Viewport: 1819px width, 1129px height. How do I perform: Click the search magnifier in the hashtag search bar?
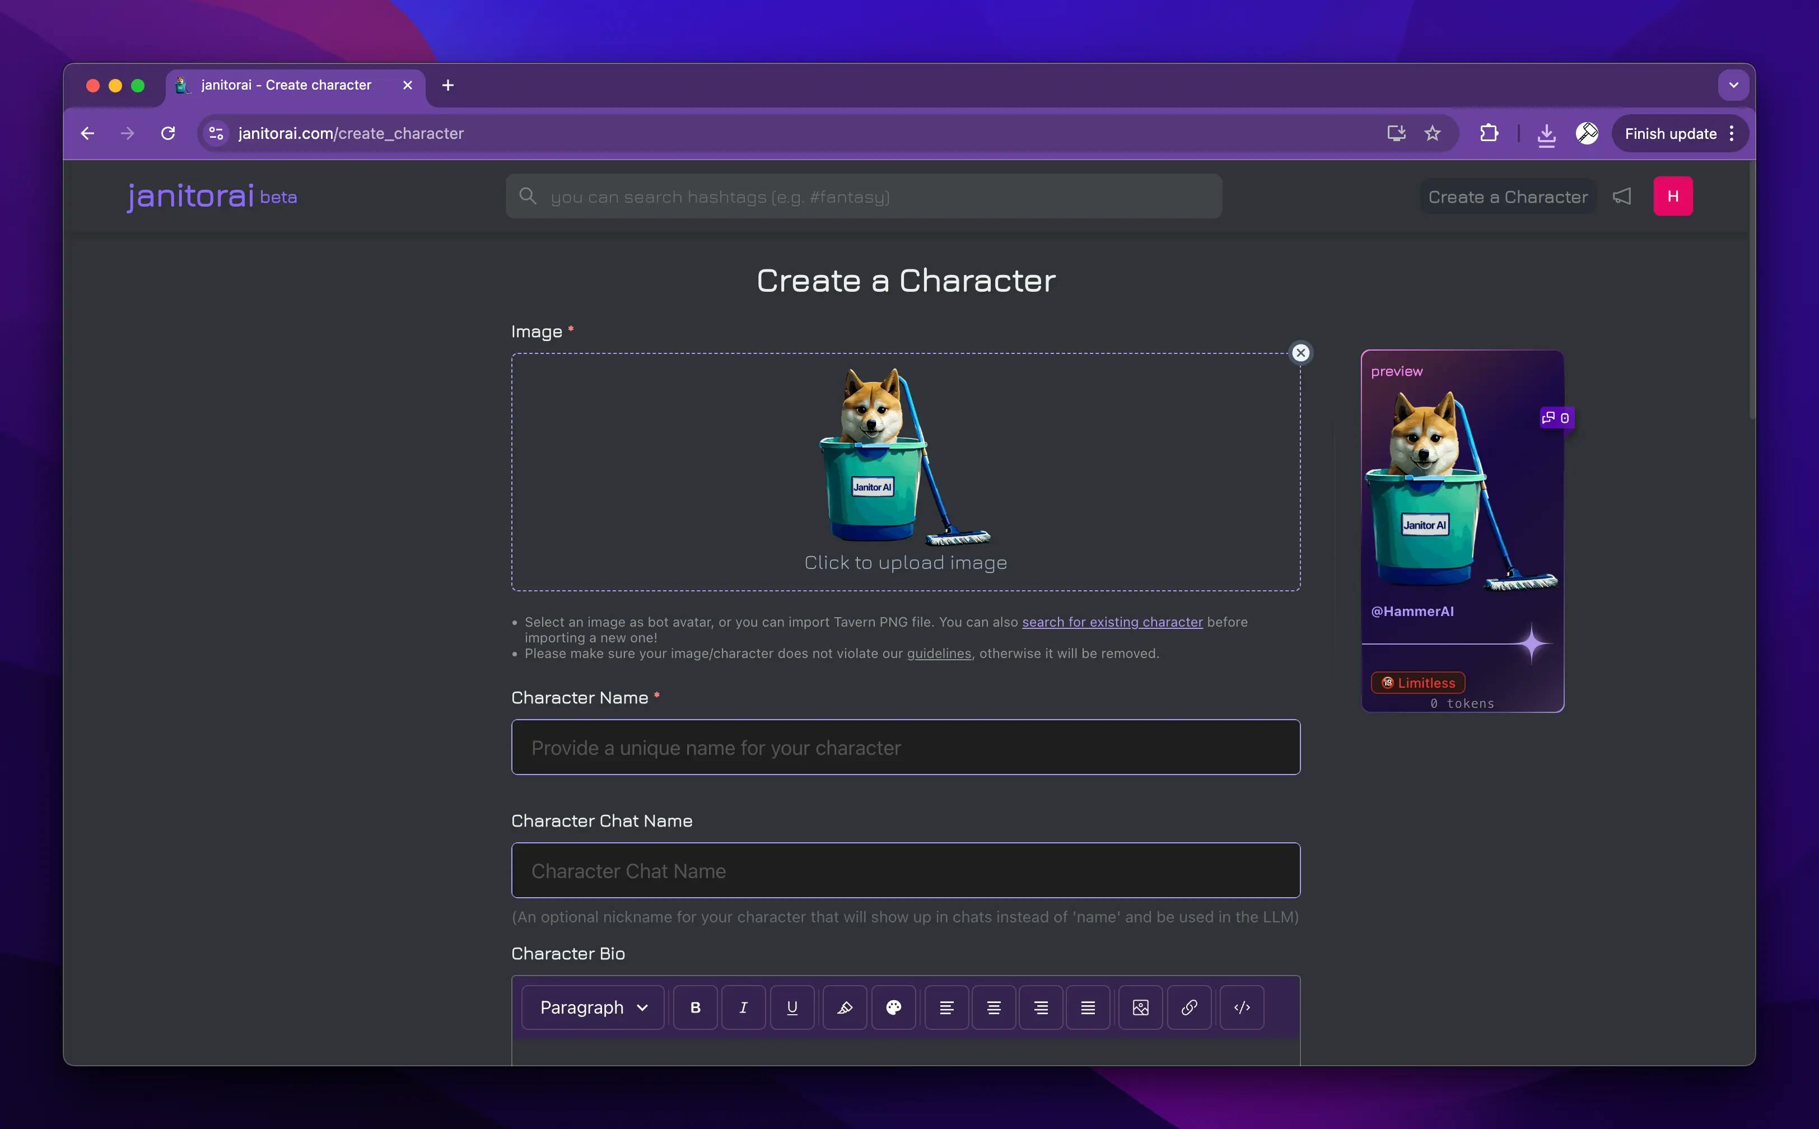528,195
